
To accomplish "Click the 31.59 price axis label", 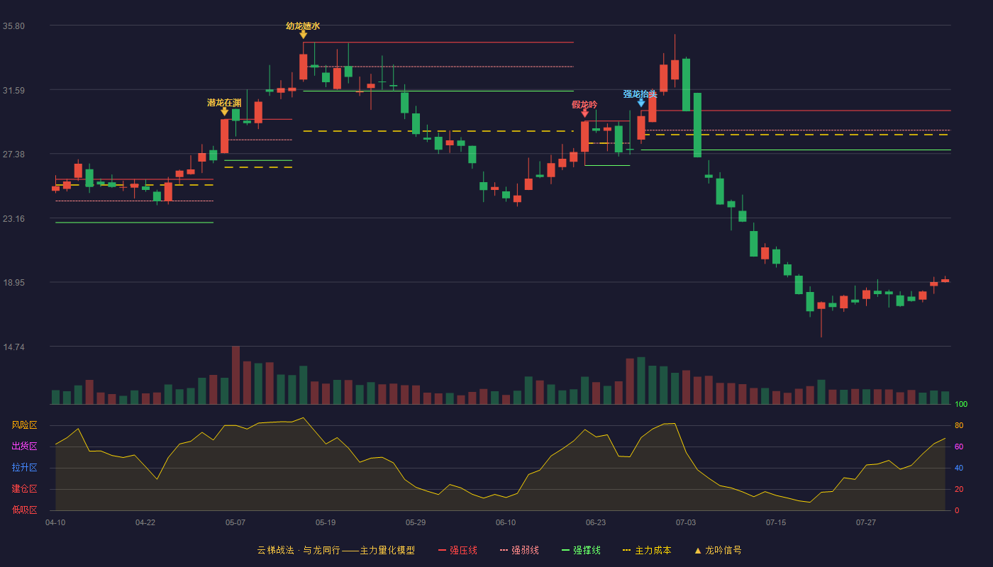I will tap(13, 90).
